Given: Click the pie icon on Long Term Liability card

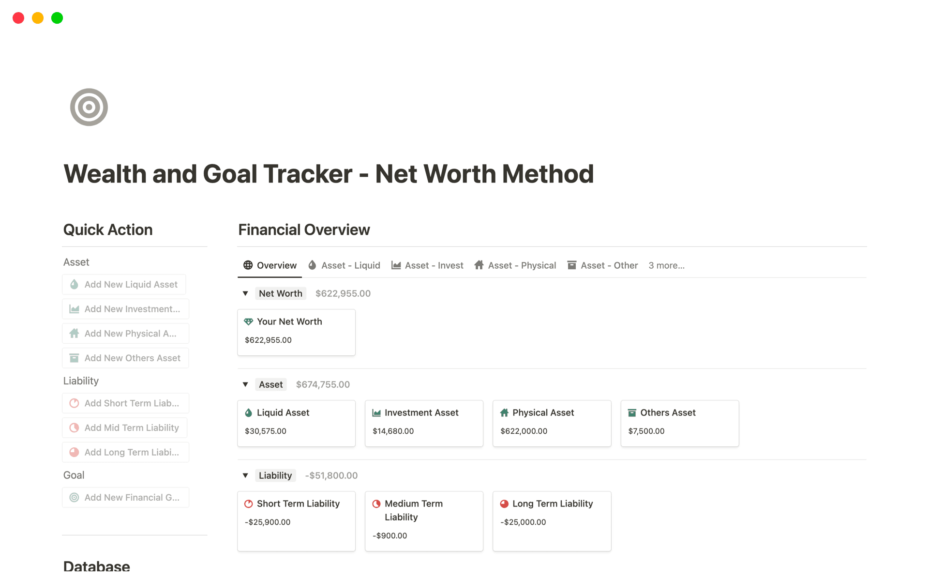Looking at the screenshot, I should tap(504, 504).
